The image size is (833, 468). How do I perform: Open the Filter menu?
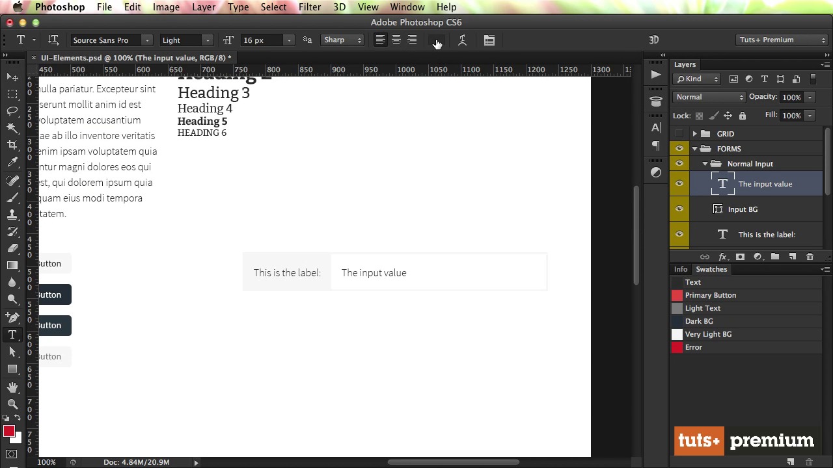point(309,7)
